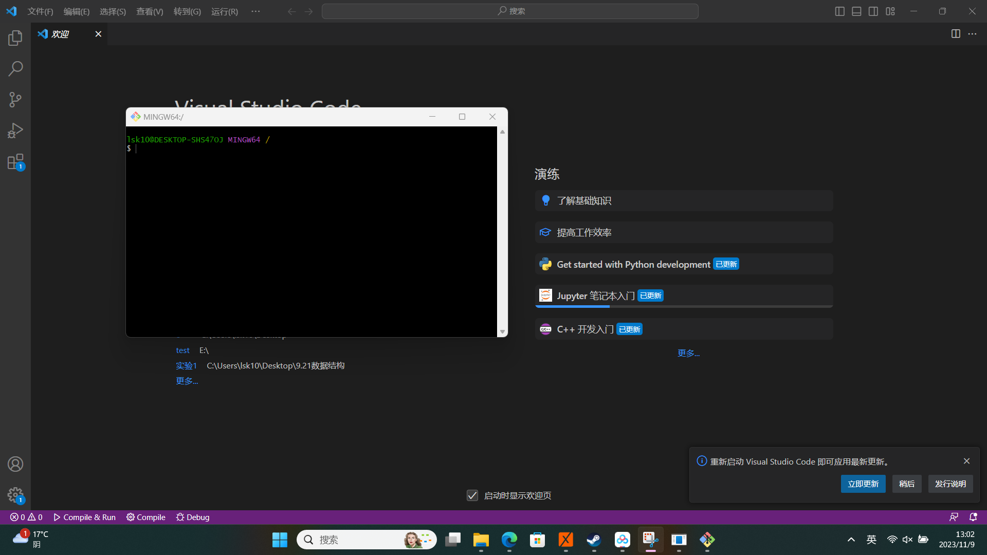Open the Run and Debug view
The width and height of the screenshot is (987, 555).
15,131
